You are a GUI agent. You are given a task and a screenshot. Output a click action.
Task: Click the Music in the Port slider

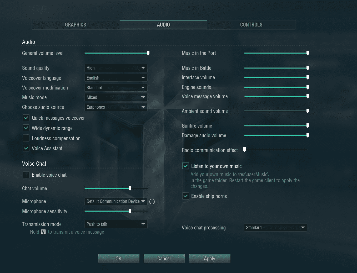click(x=276, y=53)
